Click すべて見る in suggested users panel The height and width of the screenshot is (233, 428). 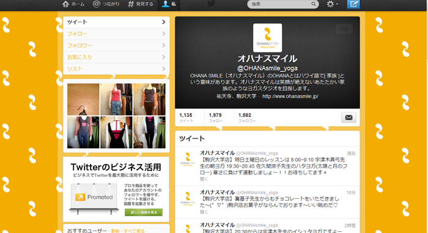click(x=134, y=231)
